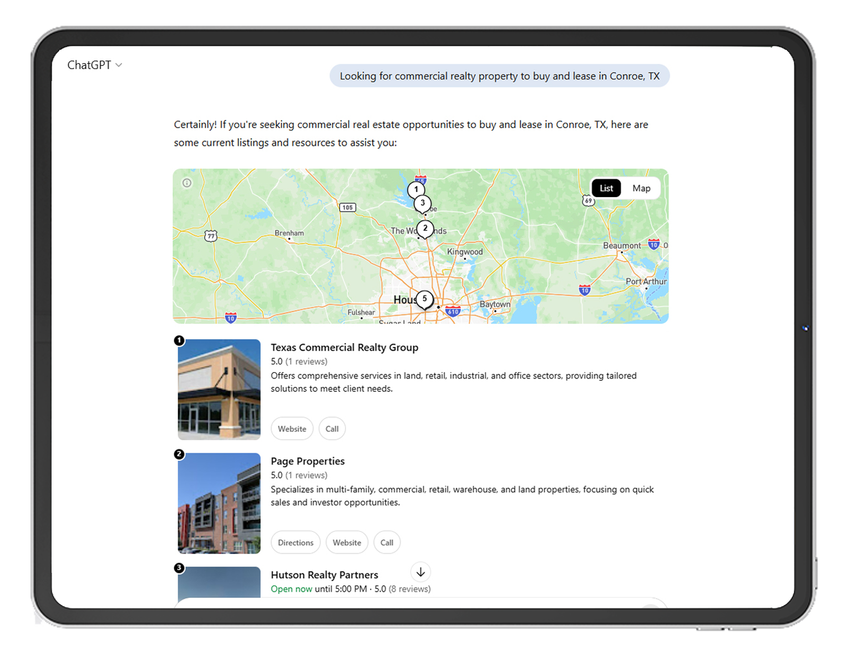Click the Port Arthur label on map
Image resolution: width=841 pixels, height=655 pixels.
tap(646, 281)
